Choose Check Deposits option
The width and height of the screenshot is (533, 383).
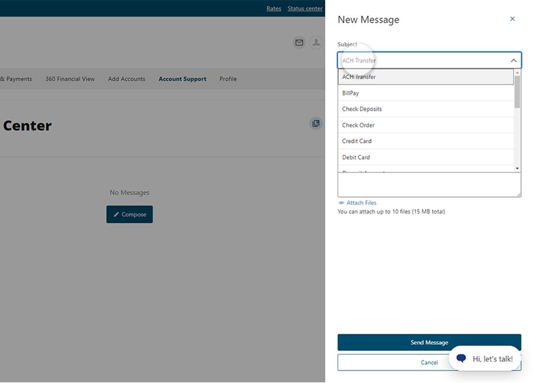coord(425,109)
